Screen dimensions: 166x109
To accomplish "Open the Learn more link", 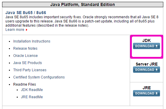I will pyautogui.click(x=15, y=30).
